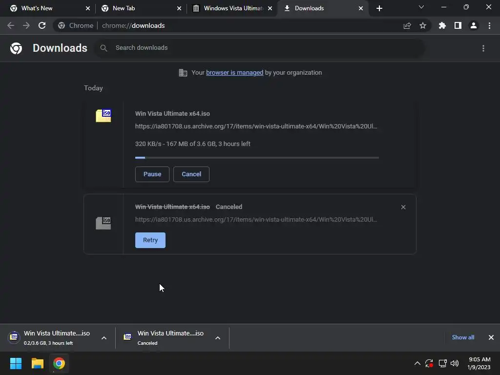
Task: Click Chrome icon in the taskbar
Action: (59, 363)
